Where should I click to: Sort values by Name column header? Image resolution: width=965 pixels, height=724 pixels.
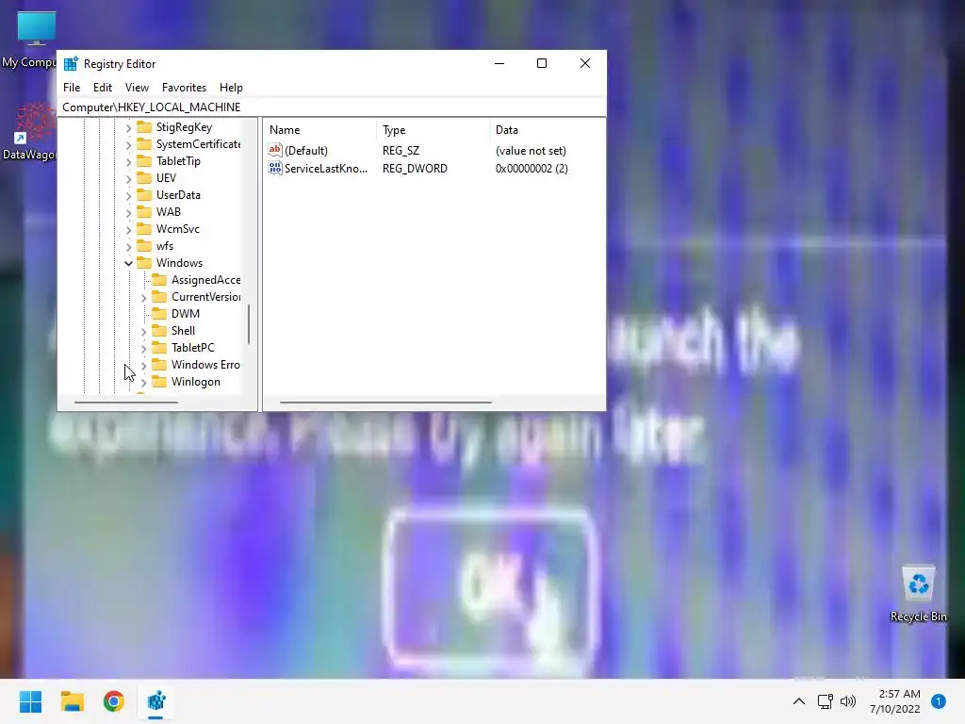320,130
